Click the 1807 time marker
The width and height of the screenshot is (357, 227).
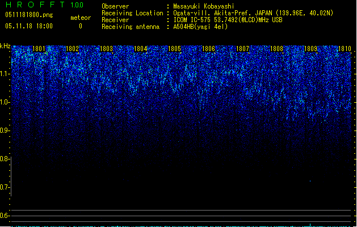point(243,49)
